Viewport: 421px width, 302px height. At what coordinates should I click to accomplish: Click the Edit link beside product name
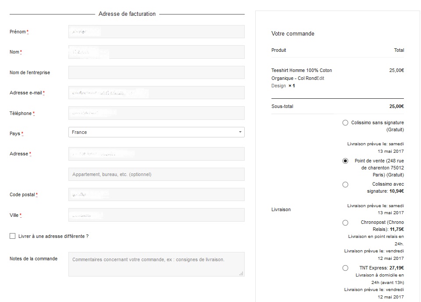(320, 78)
